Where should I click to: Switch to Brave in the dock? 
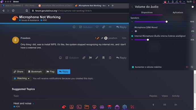tap(94, 107)
